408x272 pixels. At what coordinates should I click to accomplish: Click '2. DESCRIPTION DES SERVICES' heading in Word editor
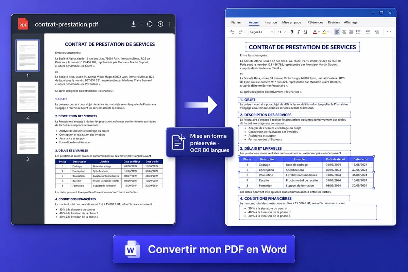[x=266, y=115]
